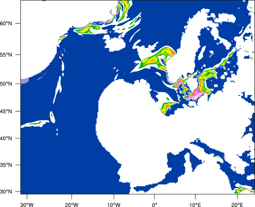Click the 60°N latitude label
The height and width of the screenshot is (207, 255).
coord(6,23)
